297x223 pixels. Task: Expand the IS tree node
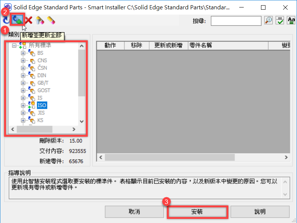point(23,98)
